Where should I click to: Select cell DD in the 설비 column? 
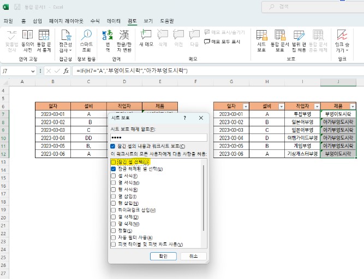pyautogui.click(x=88, y=138)
